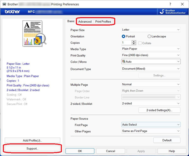The width and height of the screenshot is (189, 156).
Task: Click the color Auto icon in Color / Mono
Action: click(123, 61)
